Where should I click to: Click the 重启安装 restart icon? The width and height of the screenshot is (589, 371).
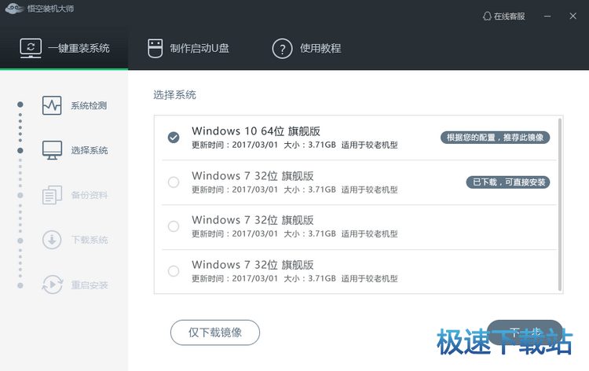[x=52, y=285]
